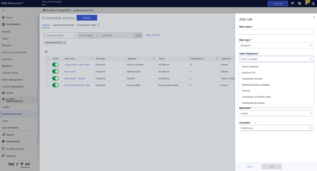Open the Schedule dropdown
The image size is (317, 171).
(x=276, y=128)
